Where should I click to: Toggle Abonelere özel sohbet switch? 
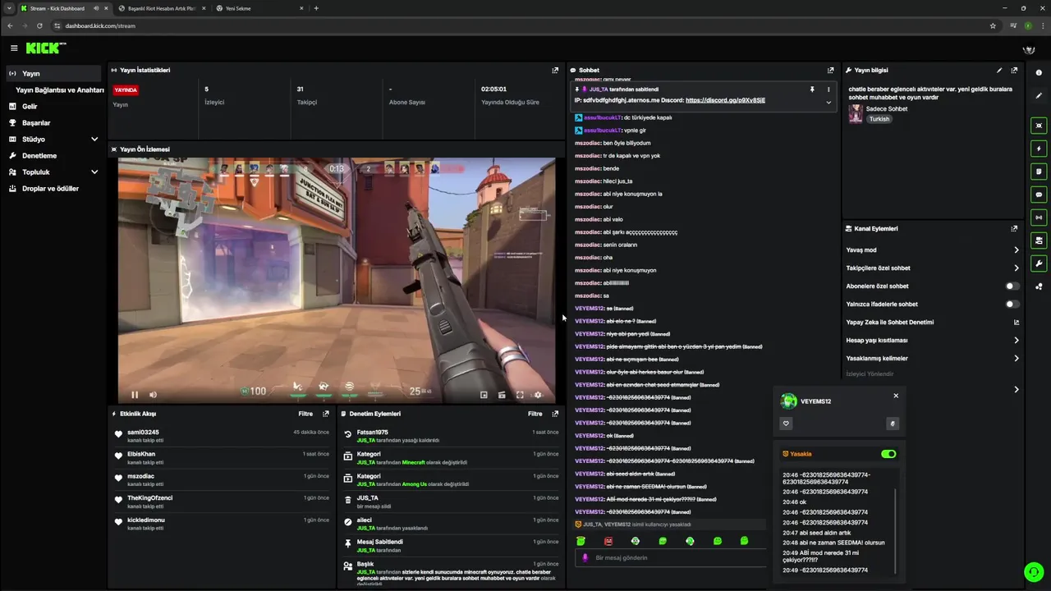[1012, 286]
